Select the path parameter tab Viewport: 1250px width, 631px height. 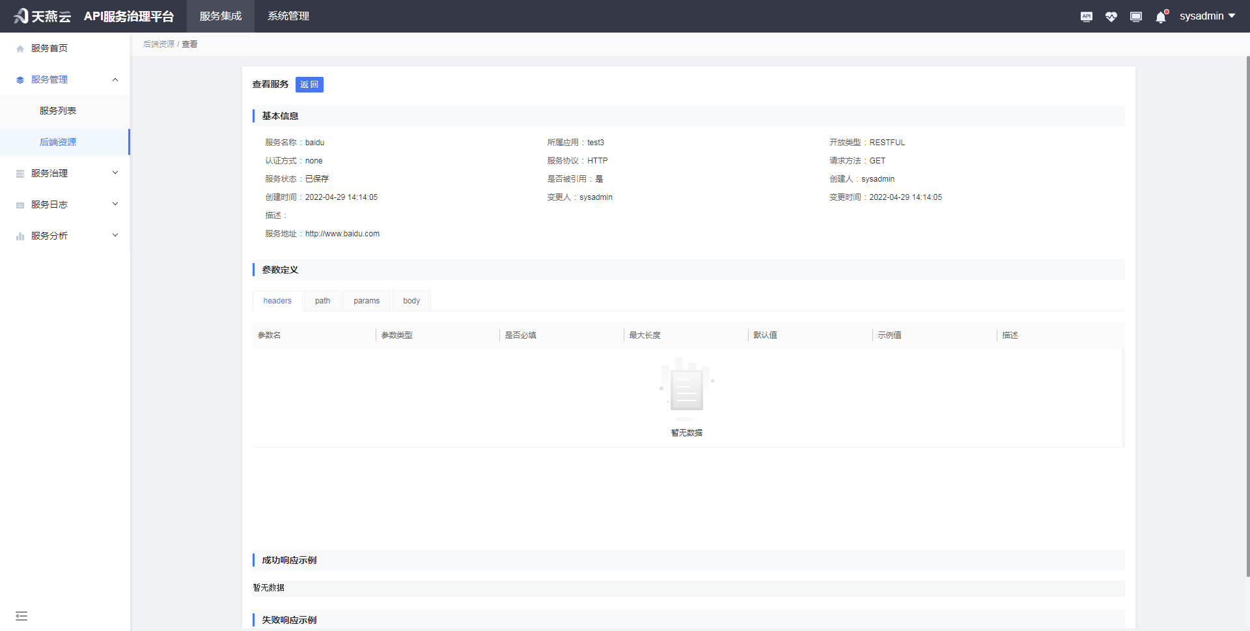point(322,300)
